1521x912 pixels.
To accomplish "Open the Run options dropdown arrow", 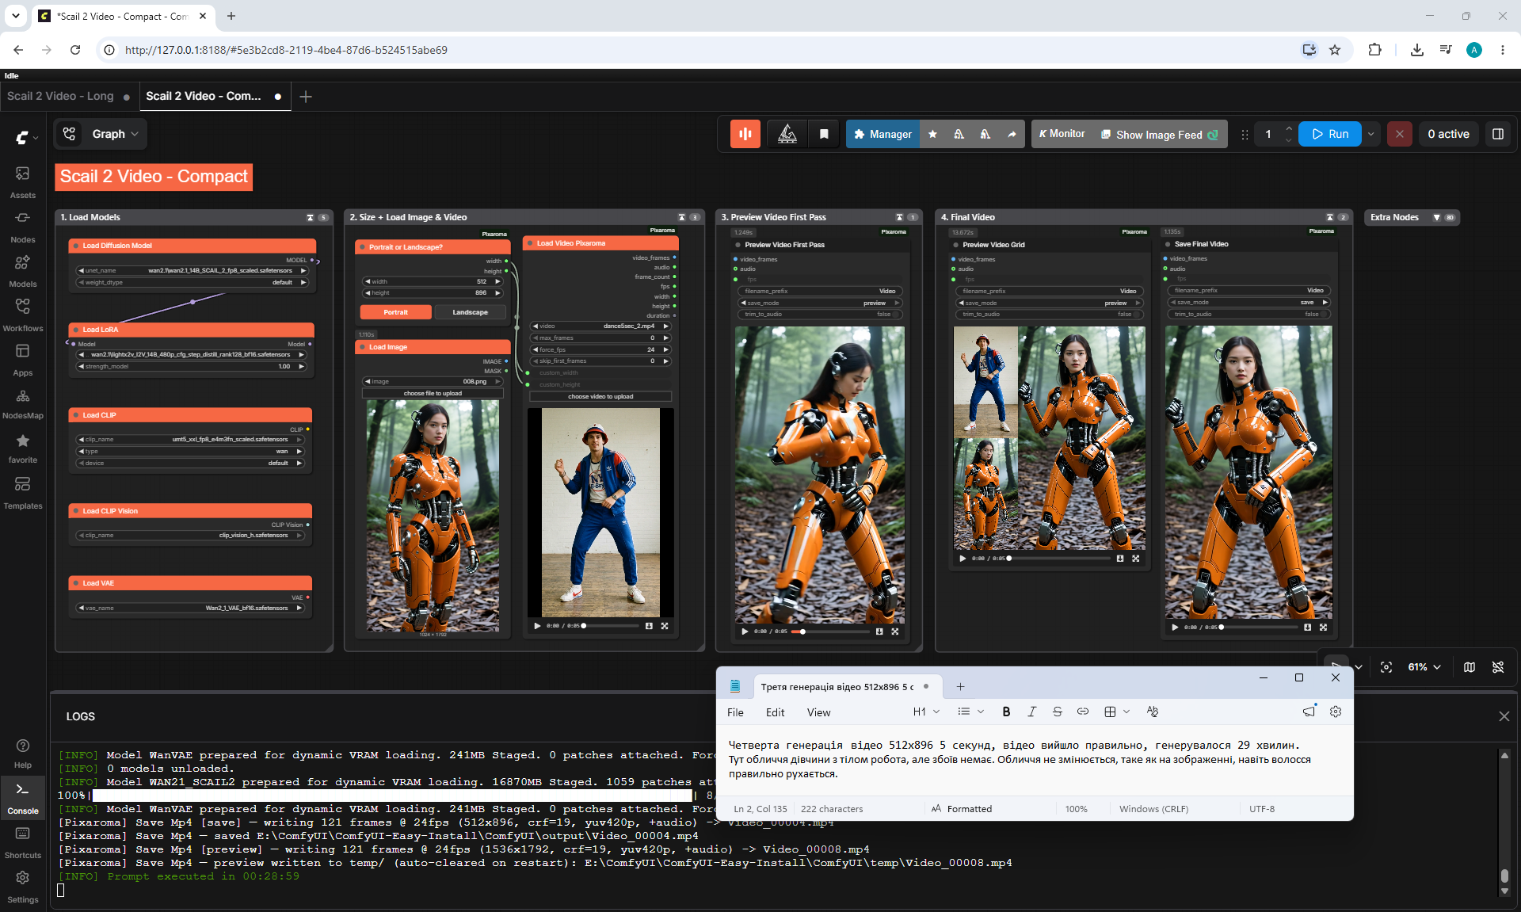I will (1370, 134).
